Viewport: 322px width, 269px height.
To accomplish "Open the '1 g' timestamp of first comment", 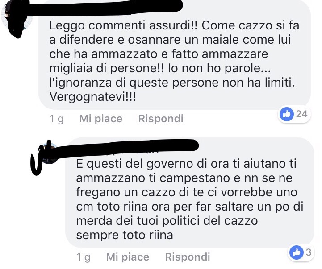I will (56, 119).
